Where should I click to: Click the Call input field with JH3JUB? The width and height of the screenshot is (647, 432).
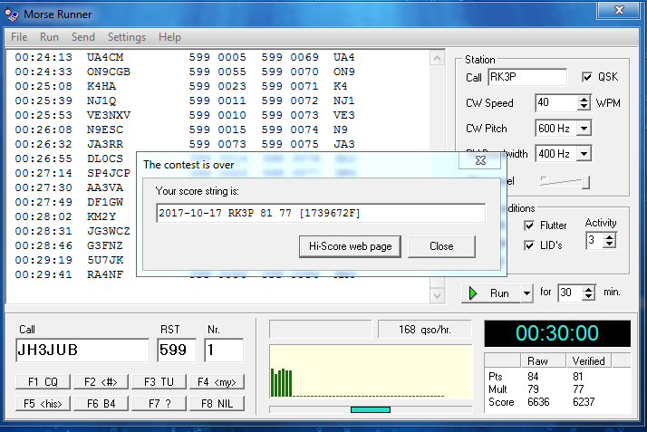pos(82,350)
